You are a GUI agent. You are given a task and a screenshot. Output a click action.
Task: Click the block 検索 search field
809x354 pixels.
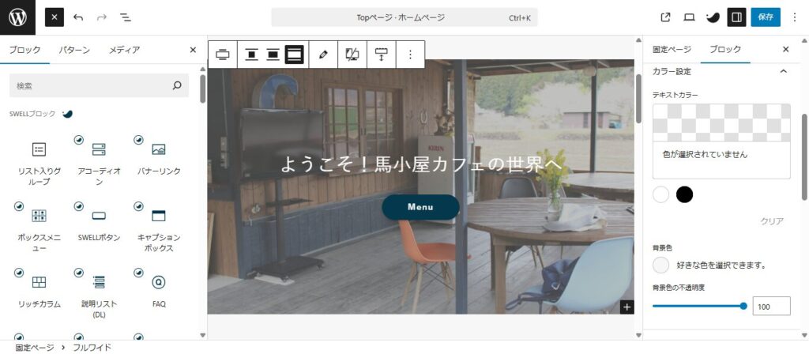tap(99, 85)
